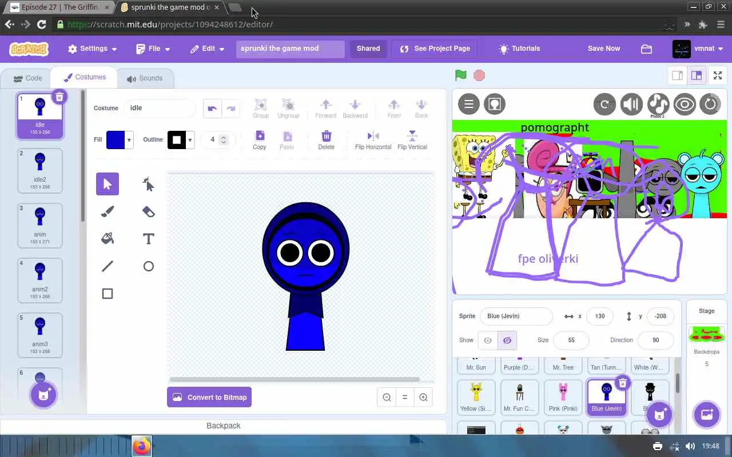Select the Text tool

pos(148,239)
